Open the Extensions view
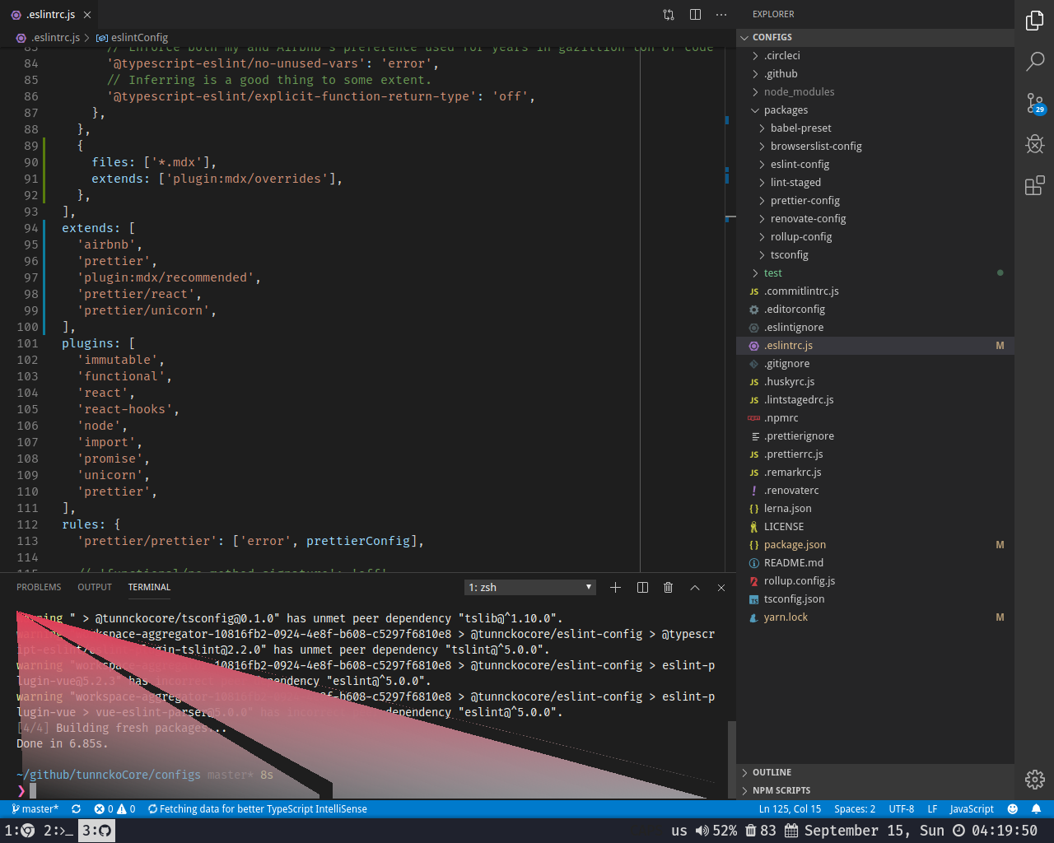The height and width of the screenshot is (843, 1054). point(1035,186)
